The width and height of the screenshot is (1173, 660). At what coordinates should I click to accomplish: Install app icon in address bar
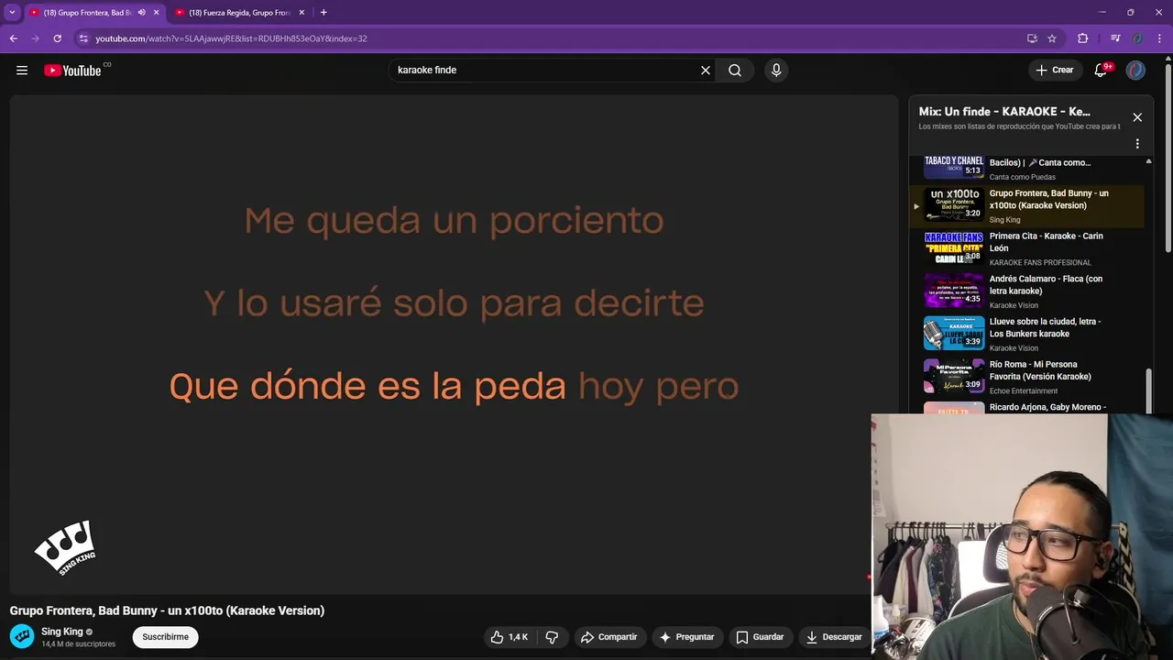1032,38
